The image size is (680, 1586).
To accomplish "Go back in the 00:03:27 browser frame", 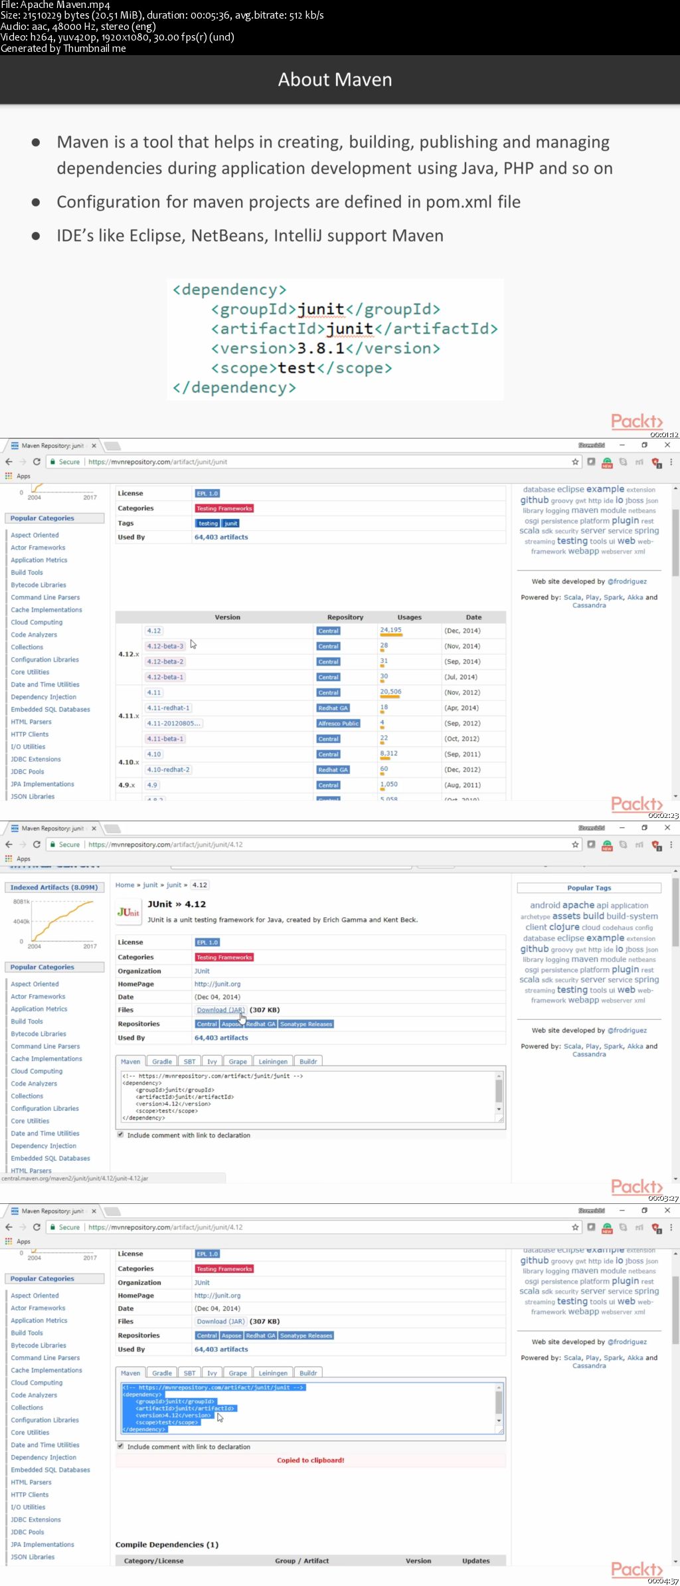I will 9,844.
